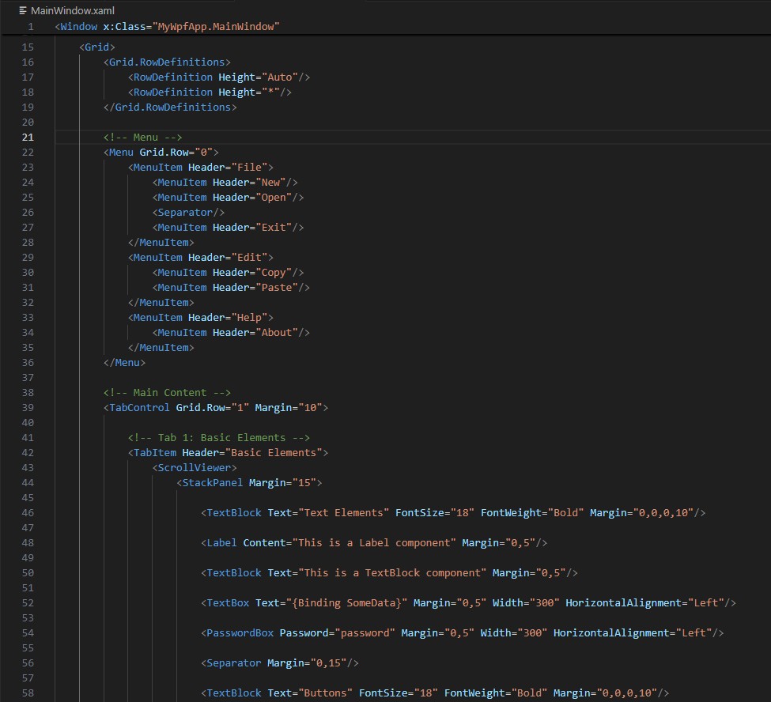Click the "Basic Elements" TabItem header value
Screen dimensions: 771x702
click(x=276, y=452)
